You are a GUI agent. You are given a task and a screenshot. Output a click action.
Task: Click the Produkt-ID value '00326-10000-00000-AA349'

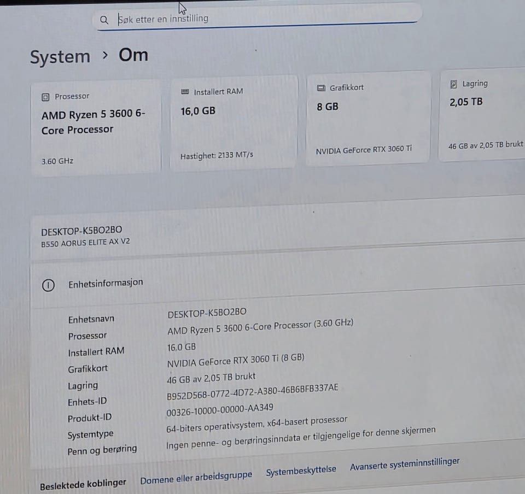point(220,410)
